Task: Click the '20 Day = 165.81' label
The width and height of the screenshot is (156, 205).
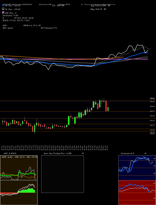Action: 12,6
